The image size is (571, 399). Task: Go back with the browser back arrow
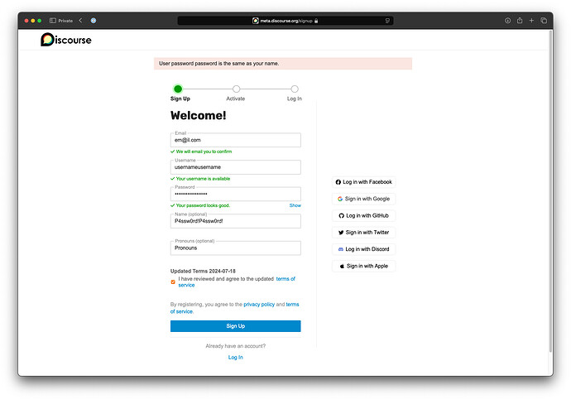(x=80, y=21)
